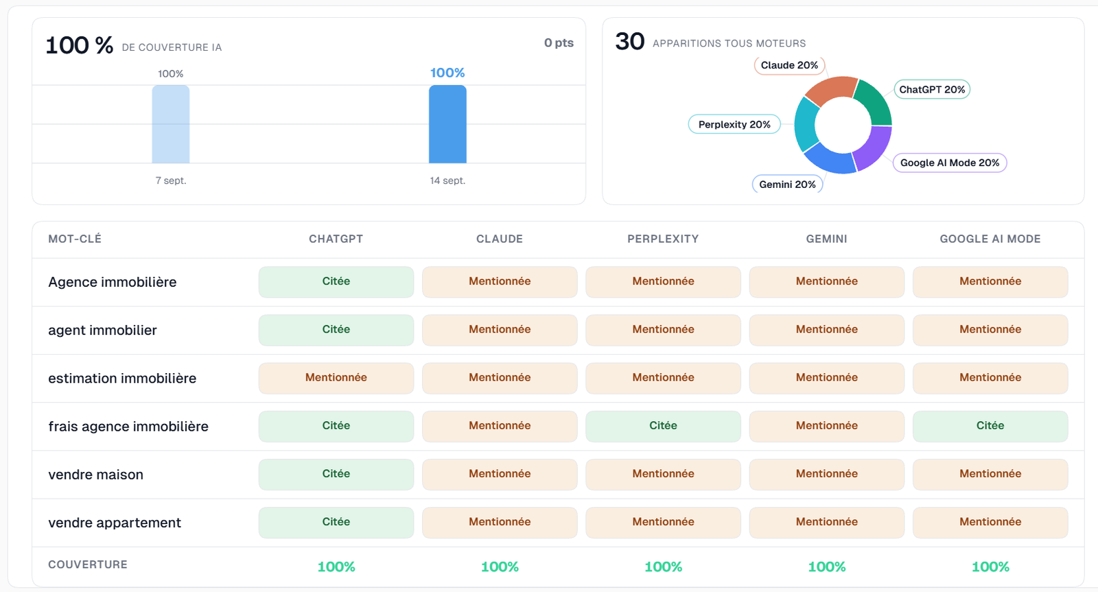The height and width of the screenshot is (592, 1098).
Task: Click the ChatGPT "Citée" badge for agent immobilier
Action: point(336,330)
